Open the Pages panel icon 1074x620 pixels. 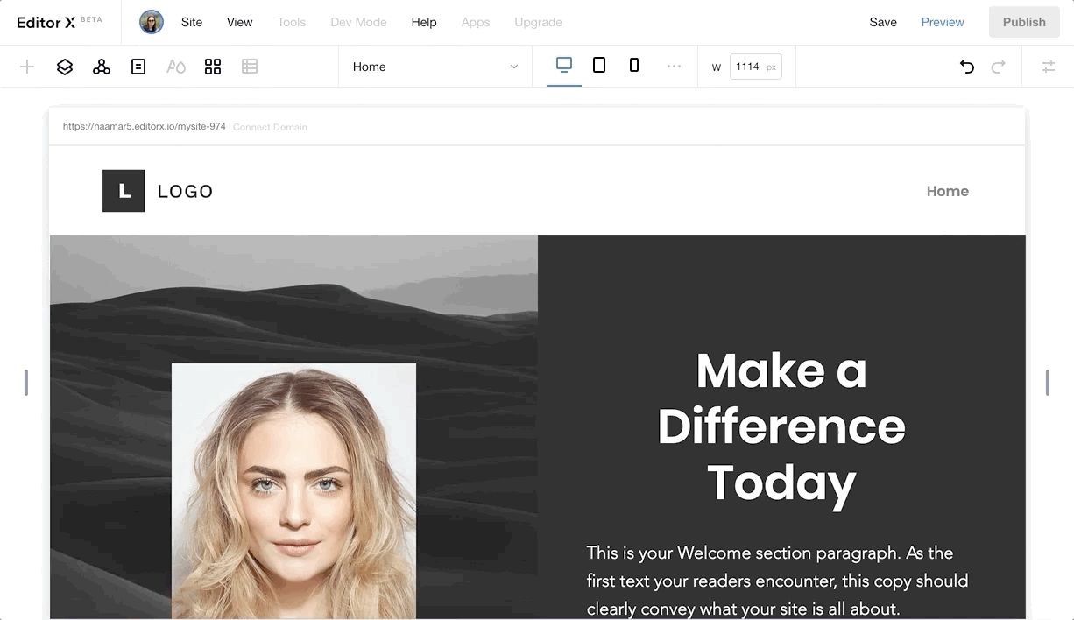coord(138,67)
